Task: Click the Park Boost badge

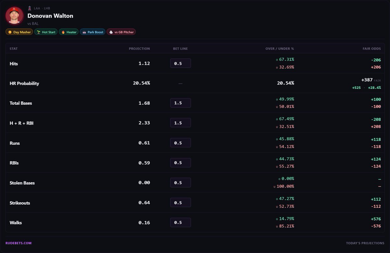Action: pyautogui.click(x=93, y=32)
